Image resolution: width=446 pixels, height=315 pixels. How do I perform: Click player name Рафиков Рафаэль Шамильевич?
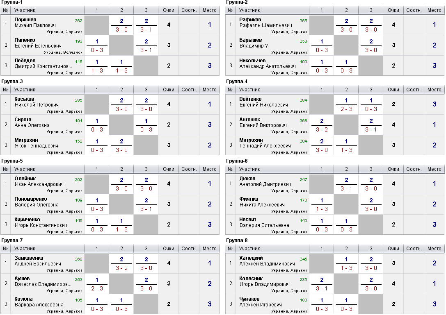(x=265, y=23)
